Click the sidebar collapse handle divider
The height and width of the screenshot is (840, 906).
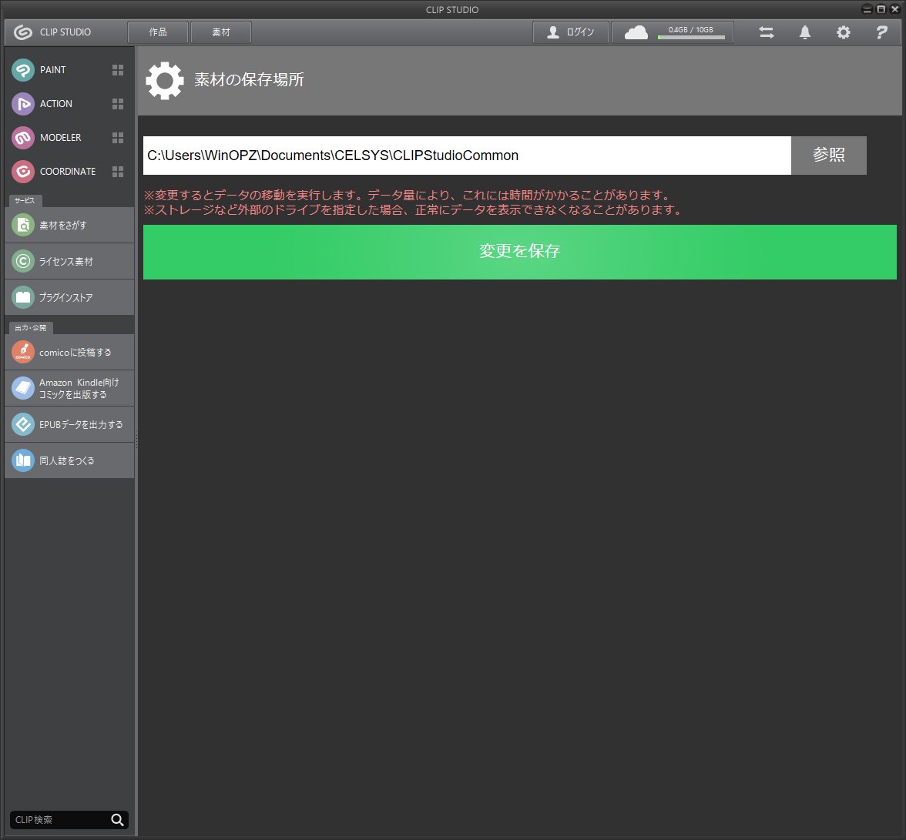coord(136,442)
